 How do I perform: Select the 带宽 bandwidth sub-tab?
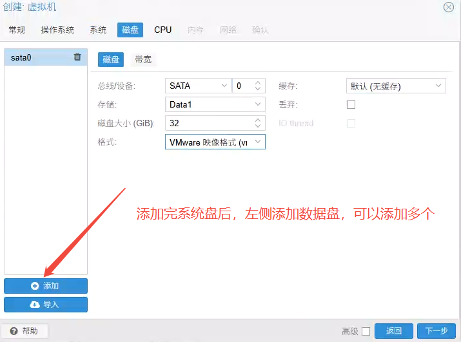click(x=143, y=59)
